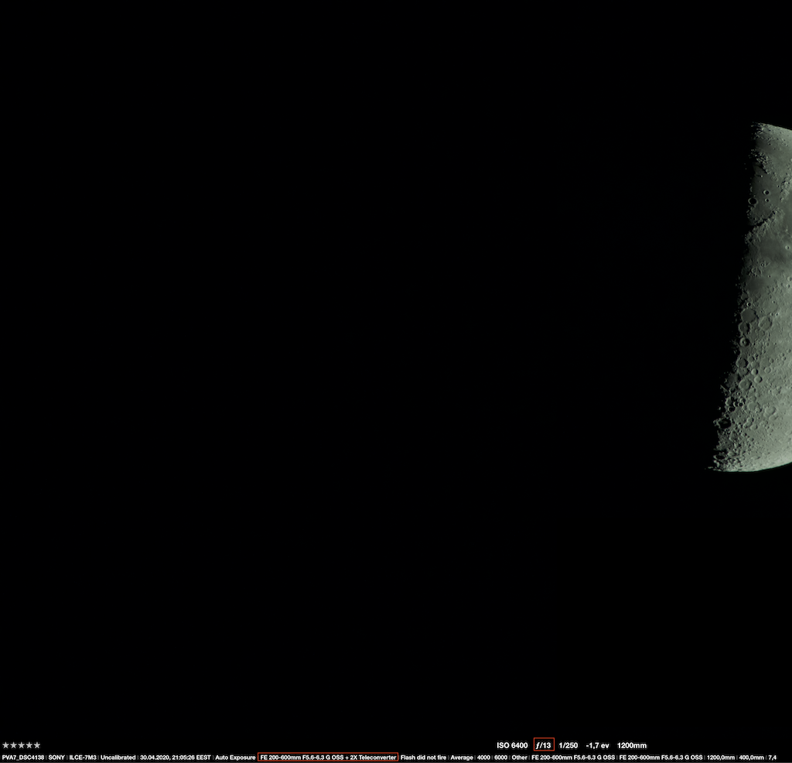Viewport: 792px width, 763px height.
Task: Toggle the fifth rating star
Action: pyautogui.click(x=37, y=745)
